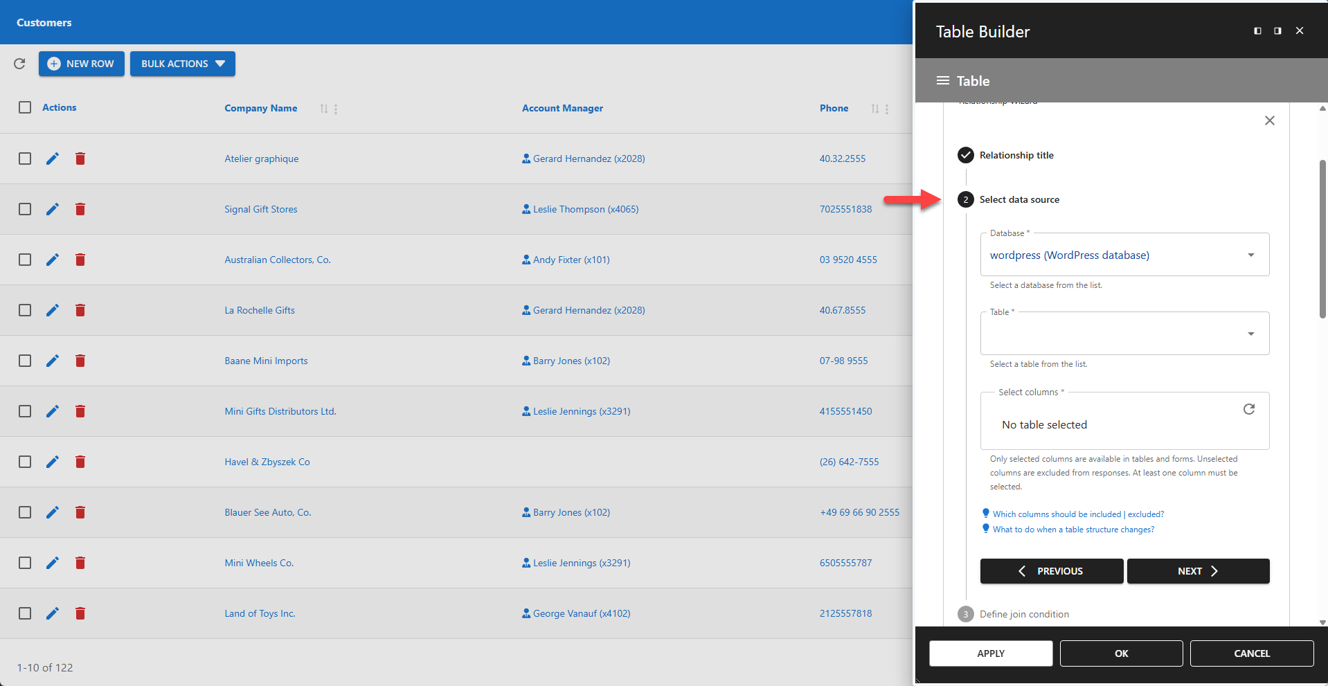Viewport: 1328px width, 686px height.
Task: Open column options for Phone
Action: (887, 109)
